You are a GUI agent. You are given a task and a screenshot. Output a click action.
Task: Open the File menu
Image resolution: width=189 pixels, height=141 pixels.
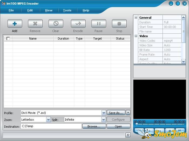click(x=11, y=10)
